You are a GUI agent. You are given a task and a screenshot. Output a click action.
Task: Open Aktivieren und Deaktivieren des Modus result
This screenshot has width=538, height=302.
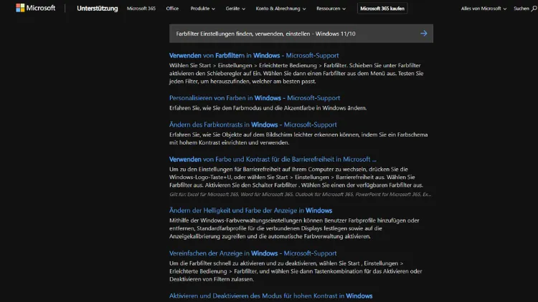[x=270, y=296]
